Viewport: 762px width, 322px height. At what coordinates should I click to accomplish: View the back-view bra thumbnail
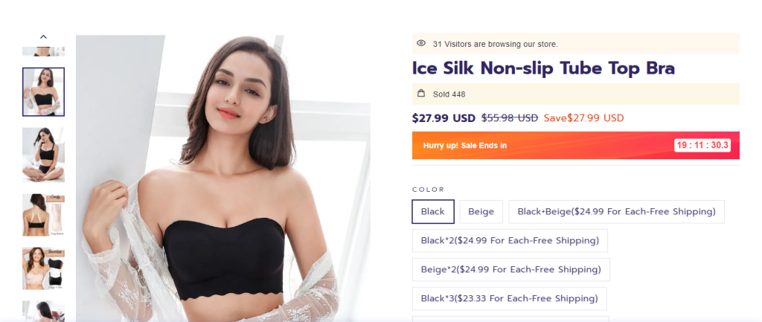pyautogui.click(x=43, y=215)
